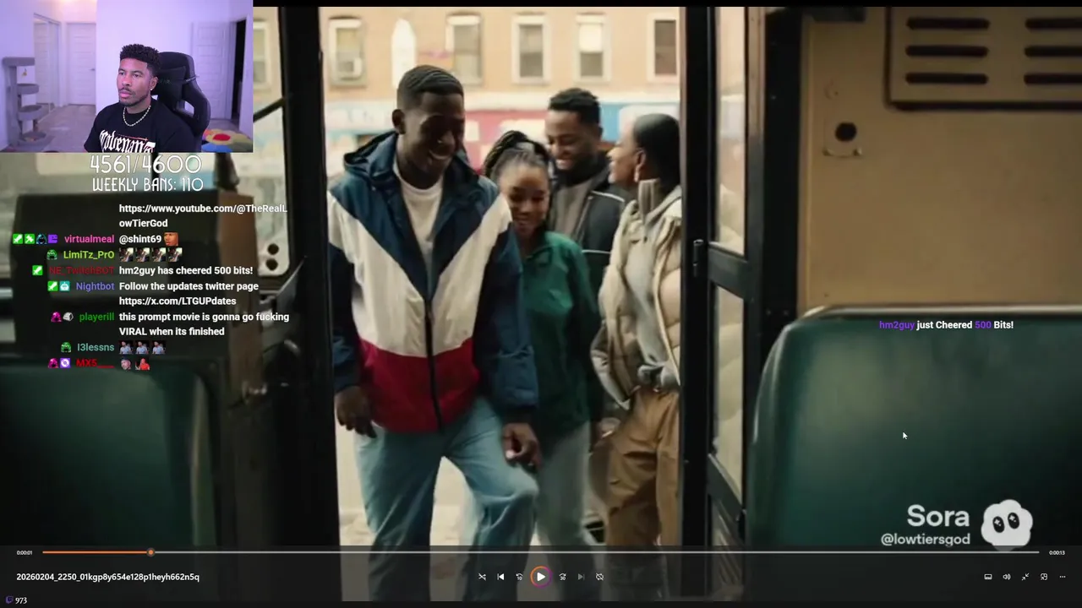The width and height of the screenshot is (1082, 608).
Task: Toggle shuffle in the media player
Action: click(x=482, y=577)
